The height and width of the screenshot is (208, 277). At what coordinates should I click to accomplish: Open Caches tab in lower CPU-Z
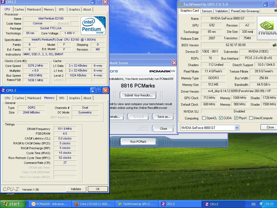point(19,98)
